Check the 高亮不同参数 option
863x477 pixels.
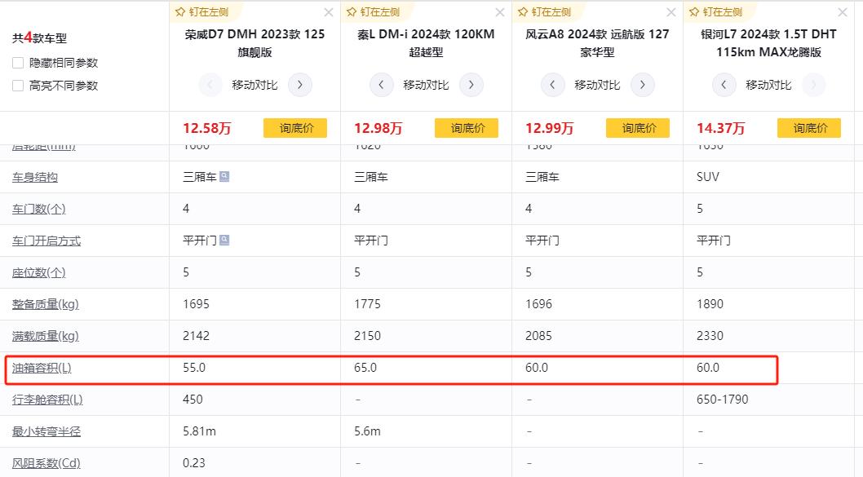click(18, 86)
